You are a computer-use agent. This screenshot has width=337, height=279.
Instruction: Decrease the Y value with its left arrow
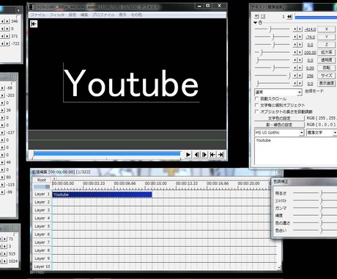(295, 37)
